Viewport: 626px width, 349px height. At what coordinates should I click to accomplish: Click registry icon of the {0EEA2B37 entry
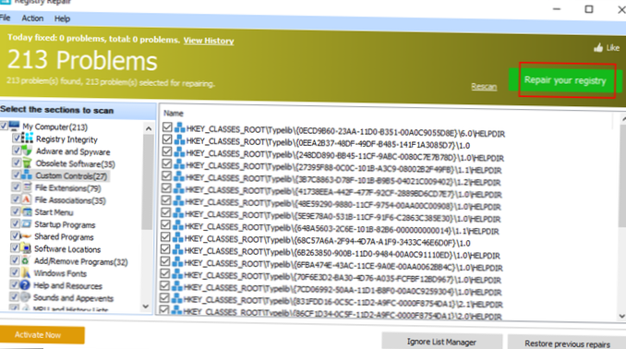(180, 140)
